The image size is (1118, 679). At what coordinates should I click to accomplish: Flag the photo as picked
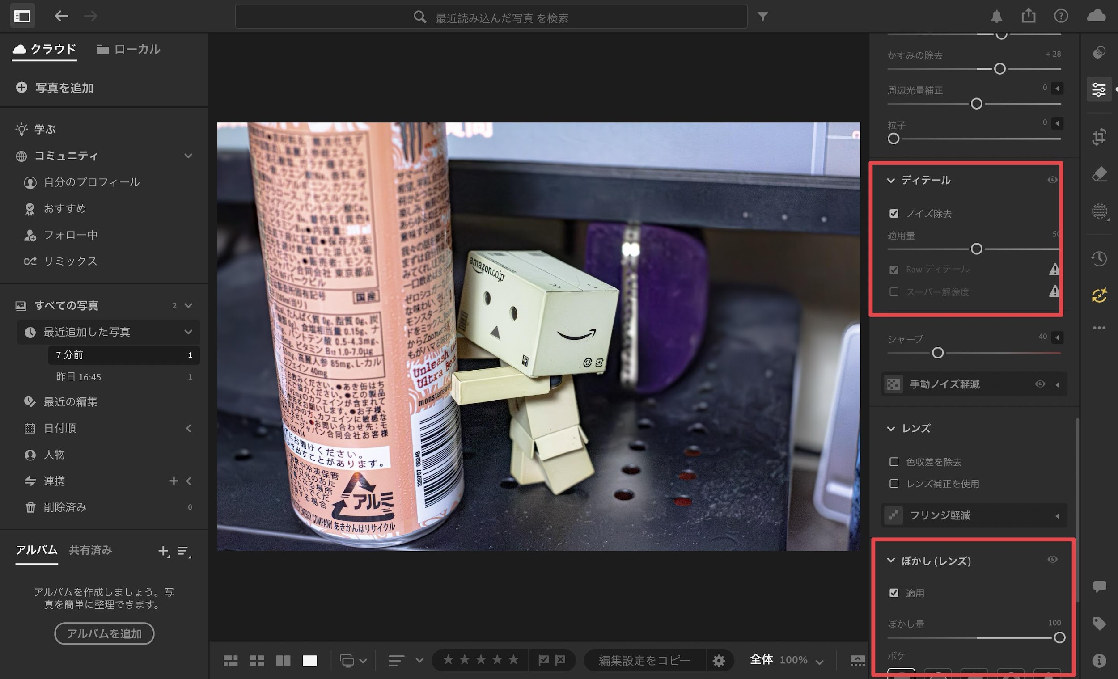544,660
